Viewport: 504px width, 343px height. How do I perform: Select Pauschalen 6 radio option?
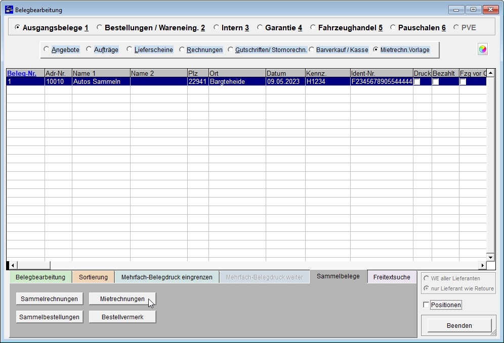coord(418,28)
